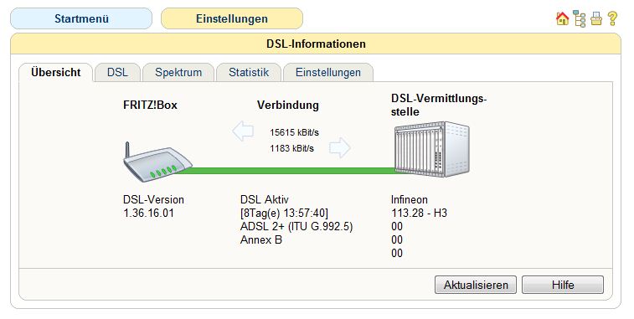Click the Startmenü button

coord(81,18)
